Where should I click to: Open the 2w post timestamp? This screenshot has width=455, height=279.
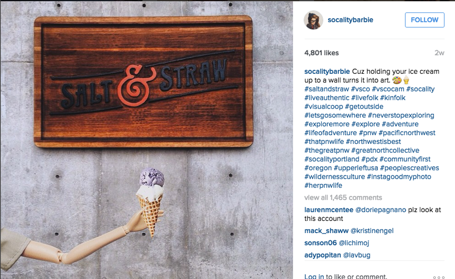(x=439, y=53)
